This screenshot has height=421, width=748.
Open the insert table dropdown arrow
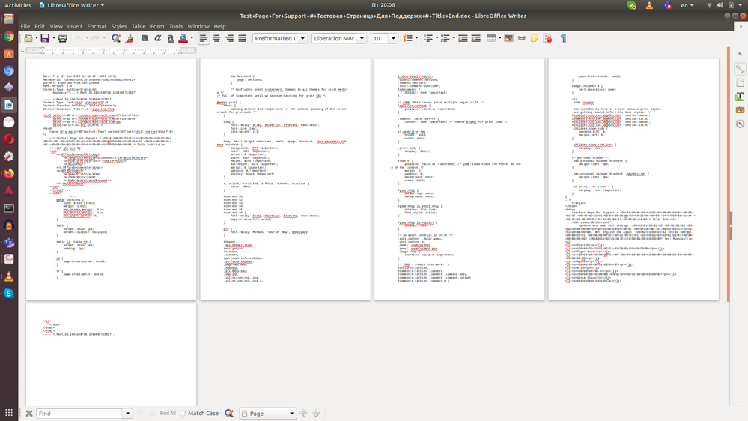pyautogui.click(x=499, y=38)
